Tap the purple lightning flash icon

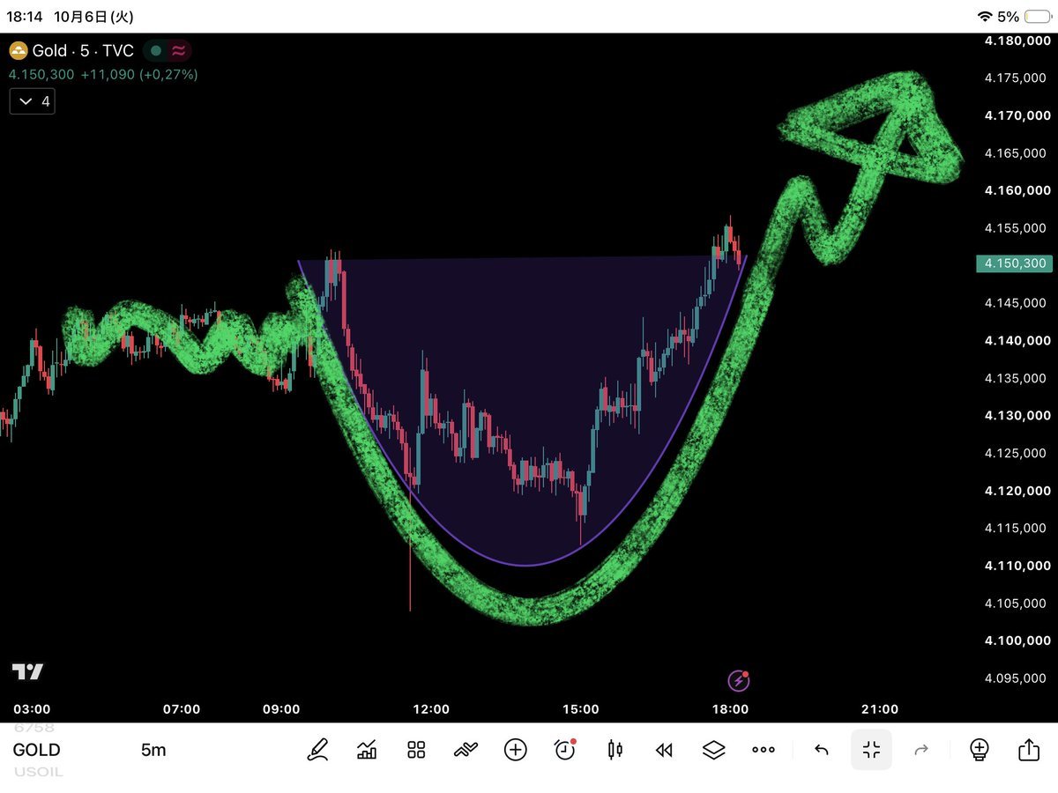[739, 681]
